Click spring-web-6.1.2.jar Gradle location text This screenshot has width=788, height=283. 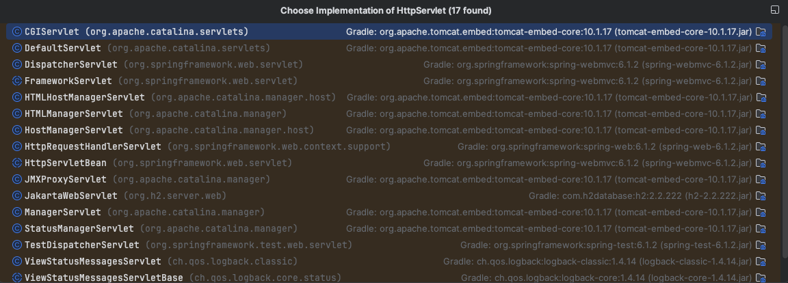pyautogui.click(x=605, y=147)
